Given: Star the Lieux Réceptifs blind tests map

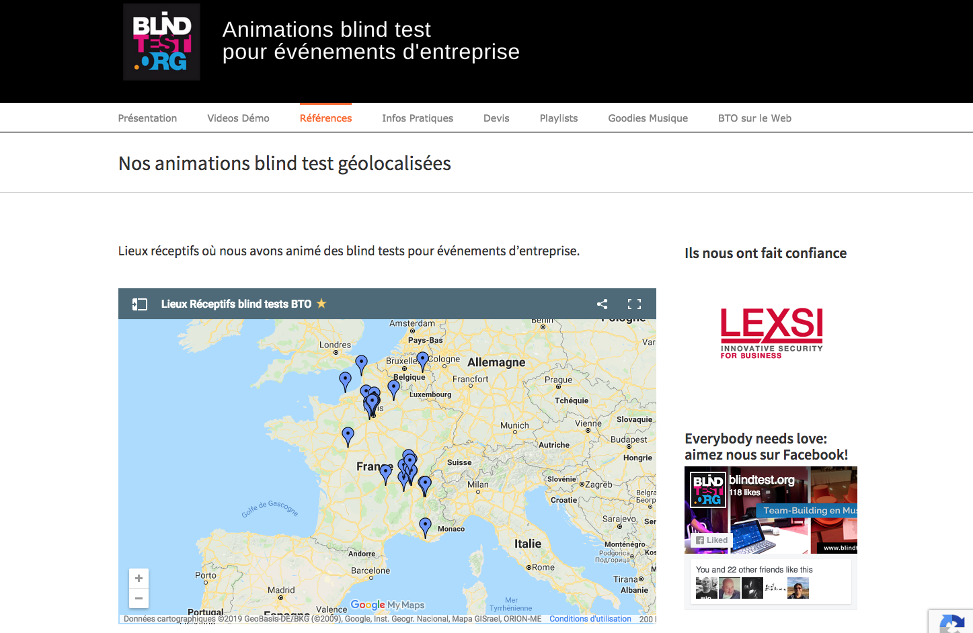Looking at the screenshot, I should click(x=321, y=304).
